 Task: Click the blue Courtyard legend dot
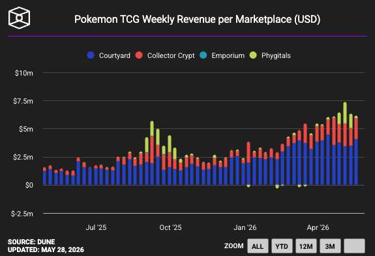click(91, 55)
